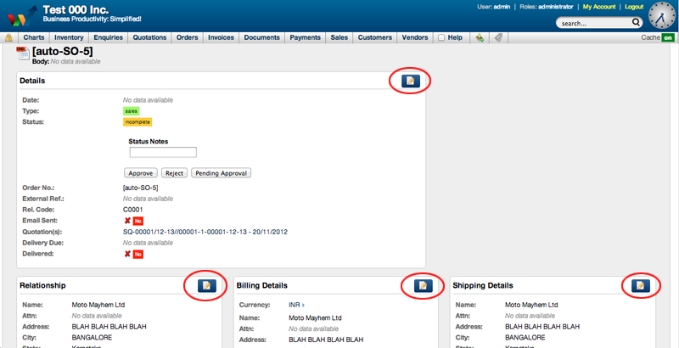Click the tag icon in navigation bar

click(x=498, y=38)
